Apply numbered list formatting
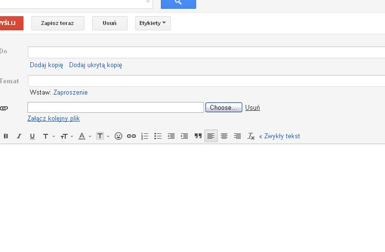Image resolution: width=385 pixels, height=252 pixels. point(145,136)
